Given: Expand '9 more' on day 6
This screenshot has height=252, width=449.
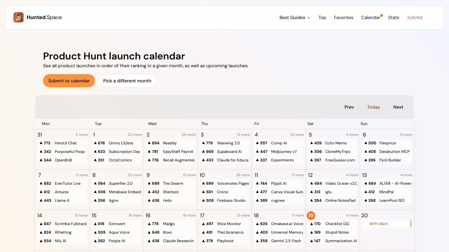Looking at the screenshot, I should [406, 135].
